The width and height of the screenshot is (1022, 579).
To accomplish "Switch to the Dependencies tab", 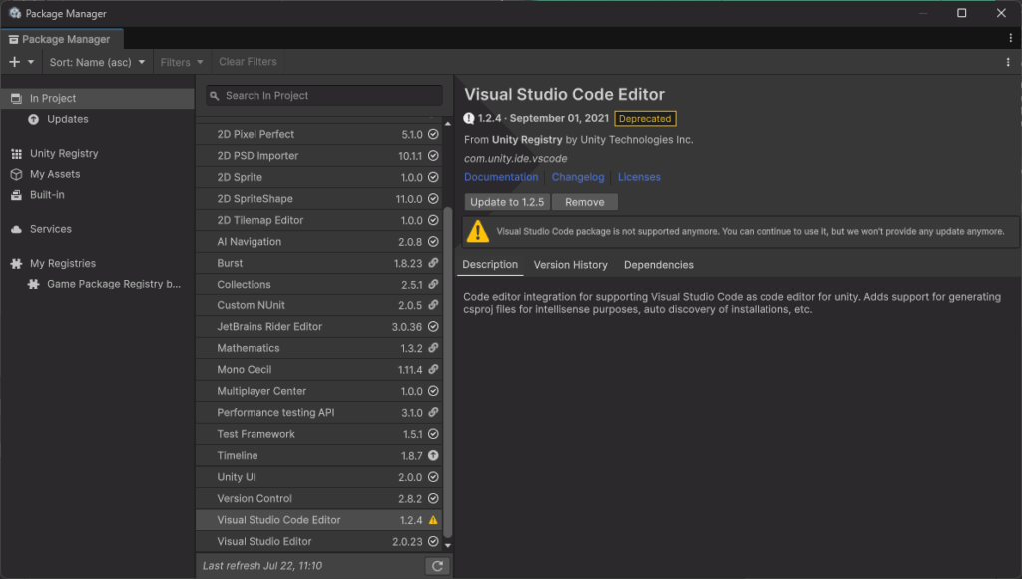I will (659, 265).
